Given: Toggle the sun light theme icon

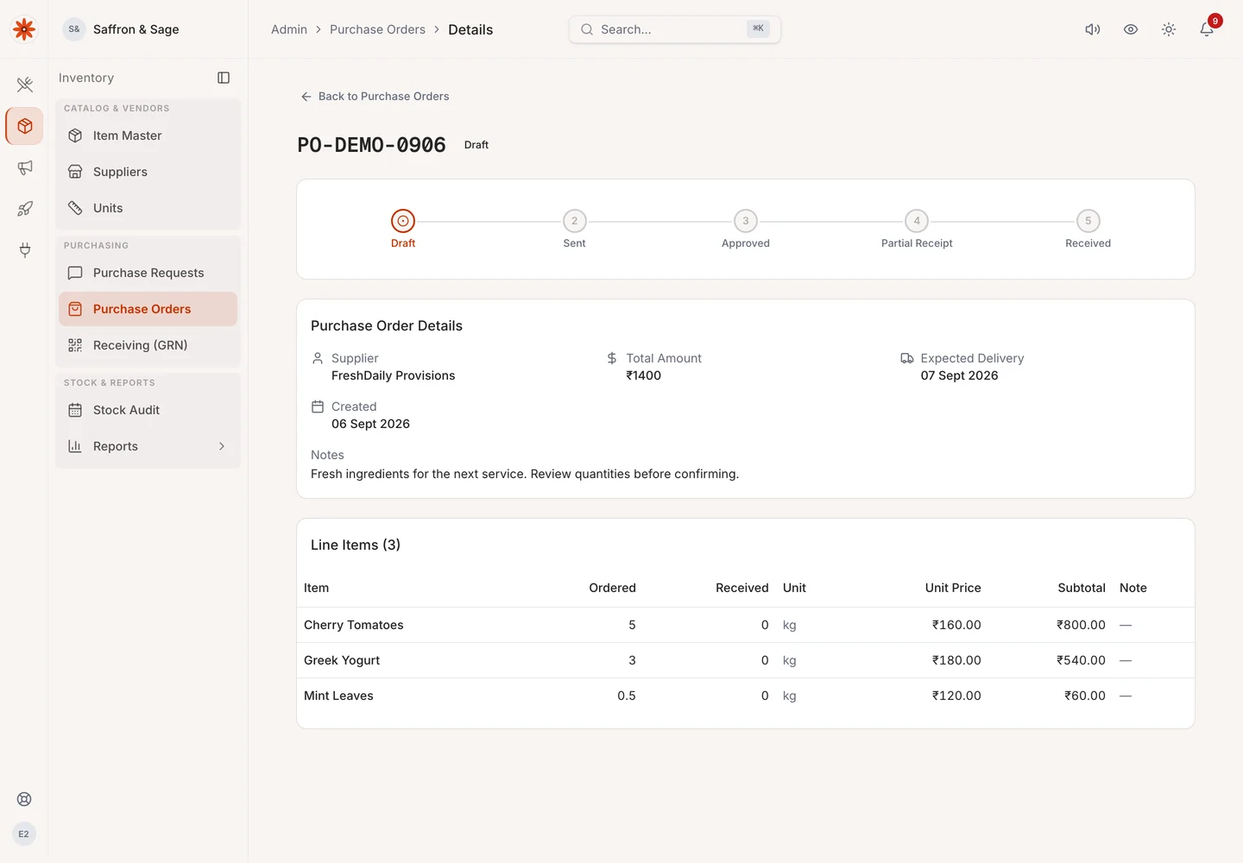Looking at the screenshot, I should click(1169, 29).
